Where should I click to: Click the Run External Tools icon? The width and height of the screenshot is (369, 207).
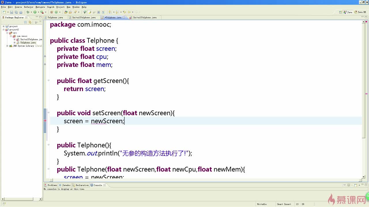(x=42, y=12)
